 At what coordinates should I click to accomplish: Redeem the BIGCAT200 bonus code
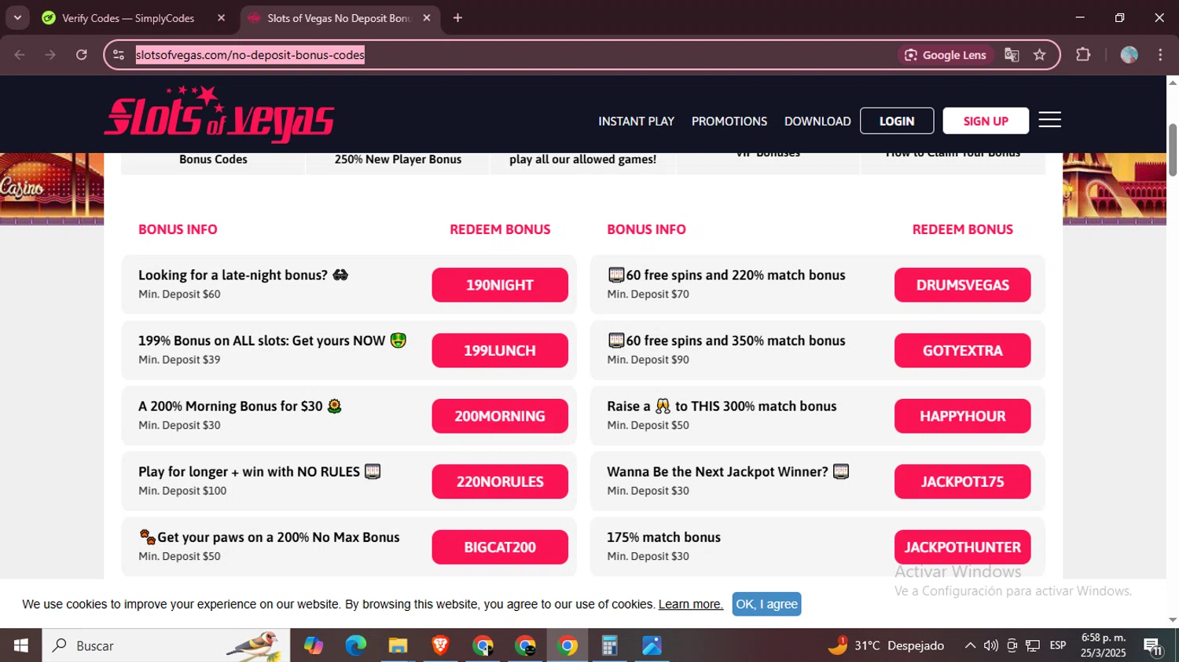coord(500,547)
